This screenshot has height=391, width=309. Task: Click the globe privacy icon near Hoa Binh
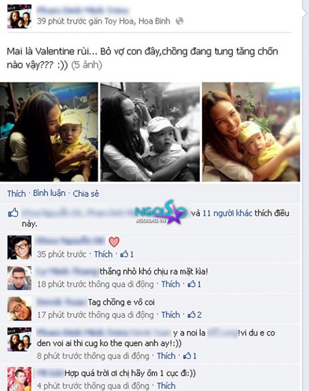(180, 21)
